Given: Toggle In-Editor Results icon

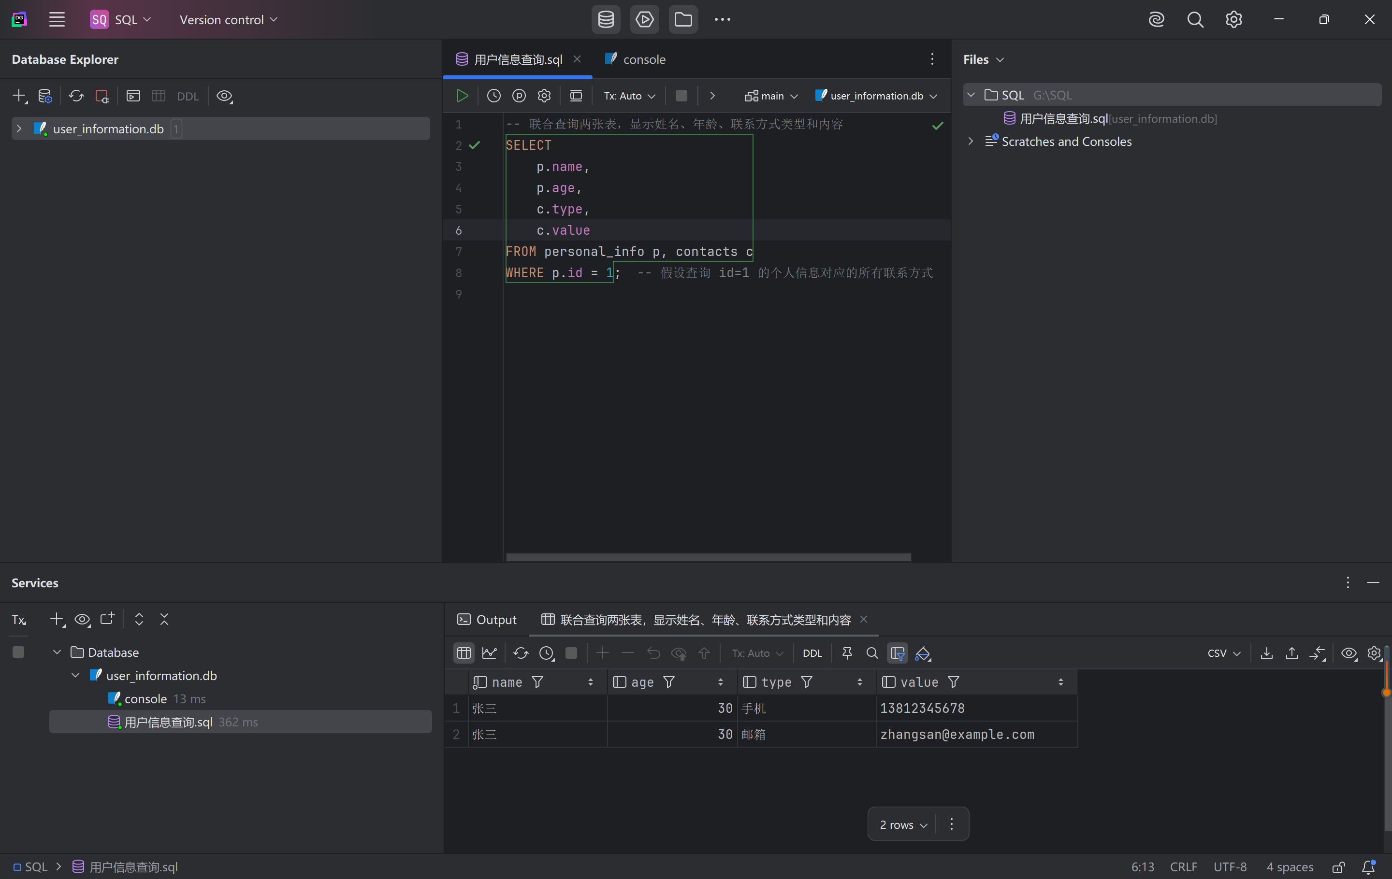Looking at the screenshot, I should coord(576,96).
